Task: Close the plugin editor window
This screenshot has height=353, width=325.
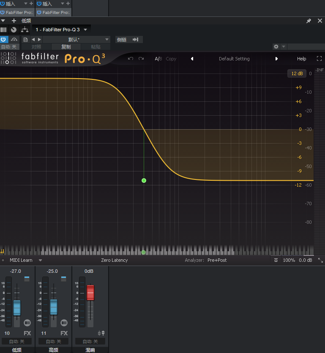Action: point(320,21)
